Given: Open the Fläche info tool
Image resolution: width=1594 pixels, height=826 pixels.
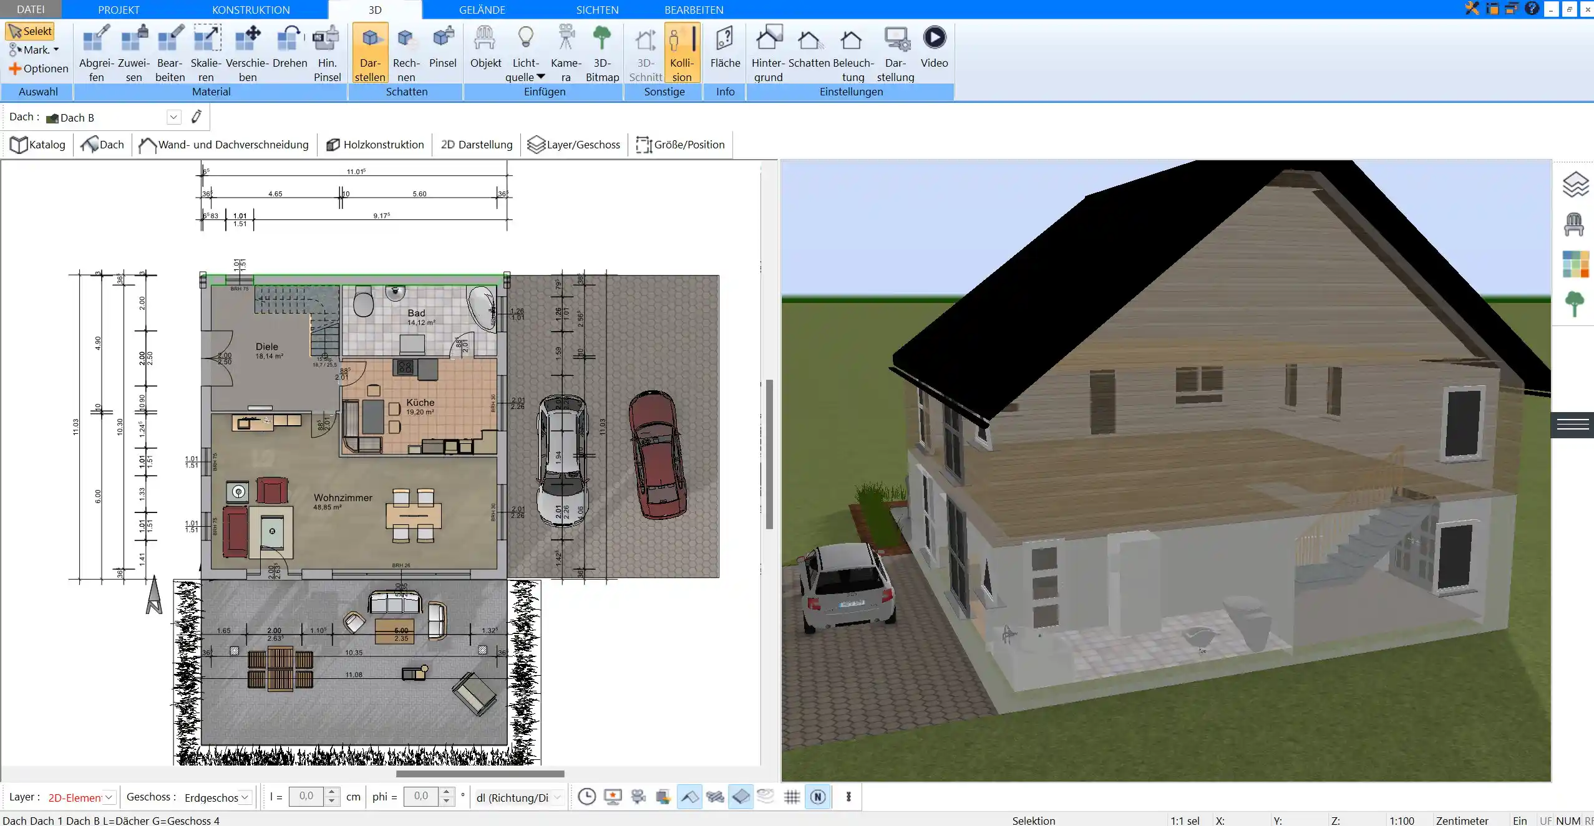Looking at the screenshot, I should point(725,47).
